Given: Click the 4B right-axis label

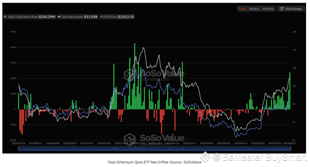Looking at the screenshot, I should [294, 140].
